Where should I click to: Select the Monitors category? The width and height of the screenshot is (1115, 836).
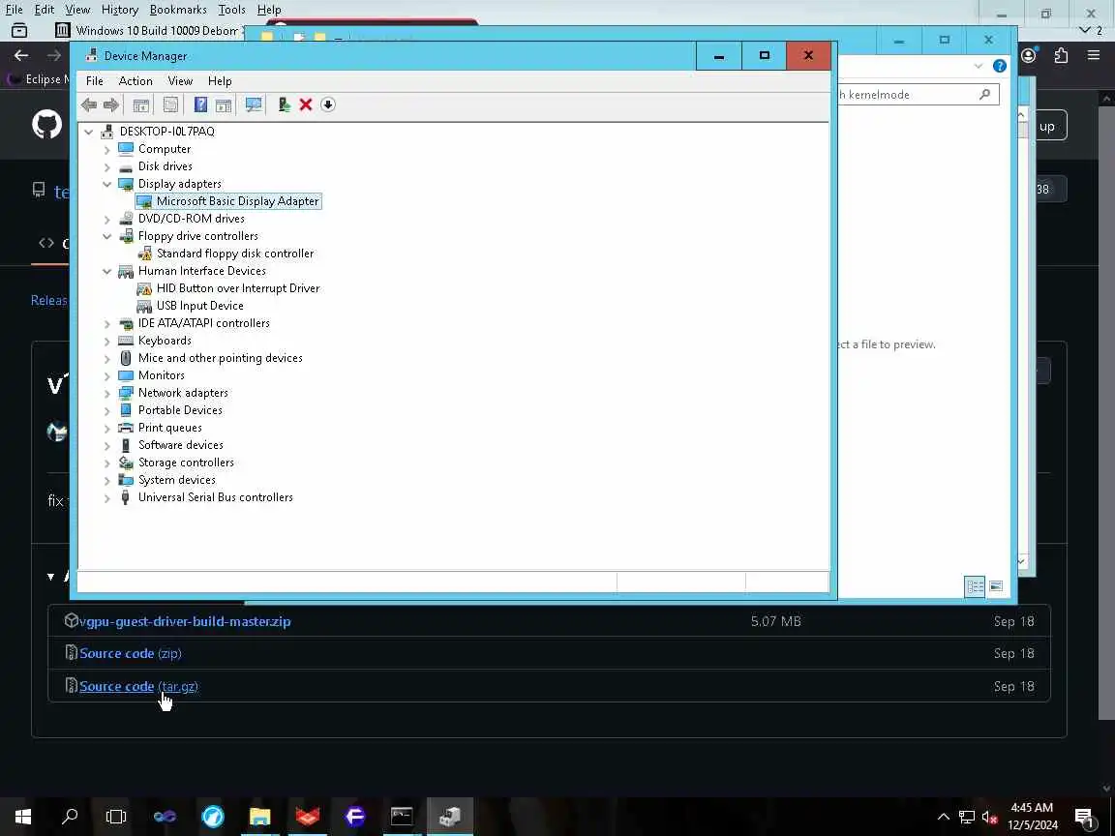[x=162, y=375]
